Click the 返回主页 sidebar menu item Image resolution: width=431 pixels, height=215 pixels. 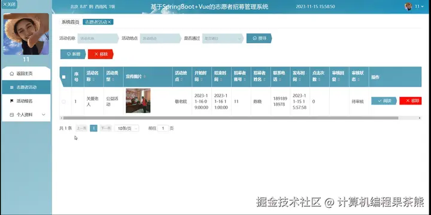click(26, 73)
